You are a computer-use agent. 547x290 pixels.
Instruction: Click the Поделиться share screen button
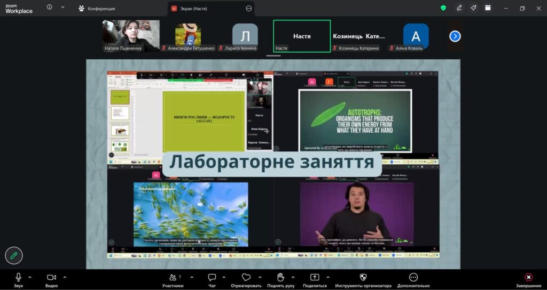tap(315, 280)
